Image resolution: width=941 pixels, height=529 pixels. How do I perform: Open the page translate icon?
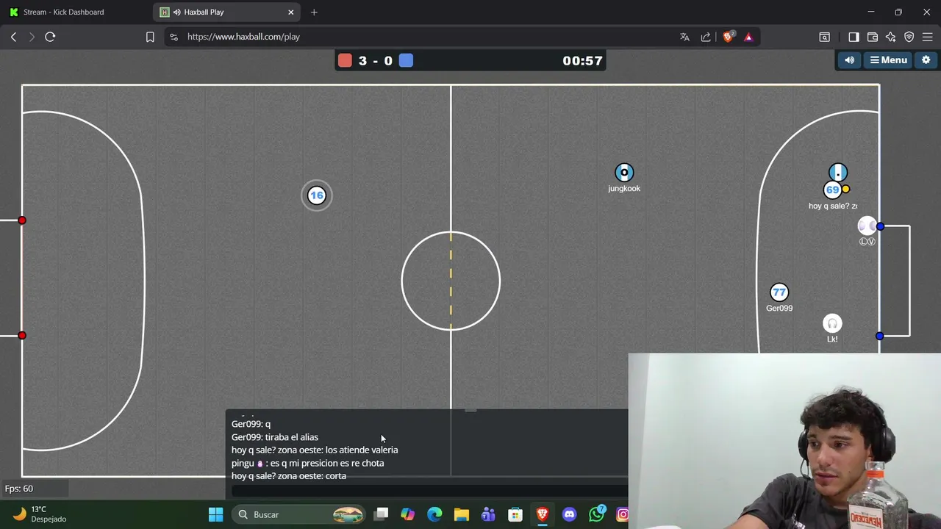point(684,37)
